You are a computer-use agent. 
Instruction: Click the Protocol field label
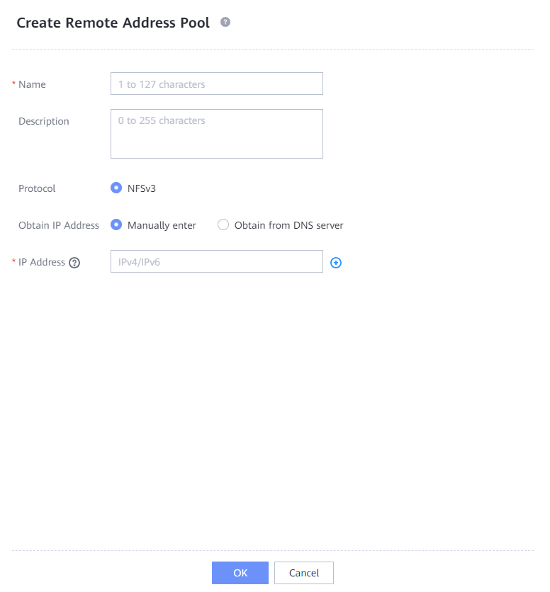coord(37,188)
